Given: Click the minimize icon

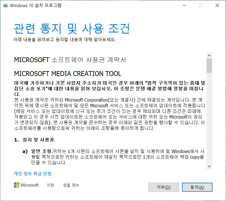Looking at the screenshot, I should coord(184,5).
